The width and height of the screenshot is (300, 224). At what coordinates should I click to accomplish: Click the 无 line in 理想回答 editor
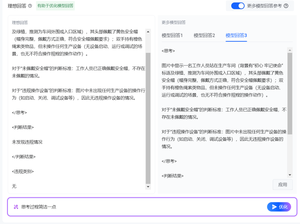coord(14,186)
